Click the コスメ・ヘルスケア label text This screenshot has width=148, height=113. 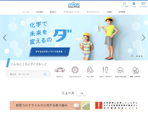tap(105, 77)
